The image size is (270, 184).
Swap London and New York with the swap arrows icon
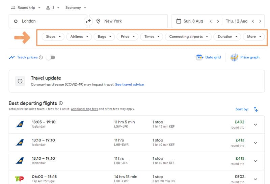click(x=88, y=21)
